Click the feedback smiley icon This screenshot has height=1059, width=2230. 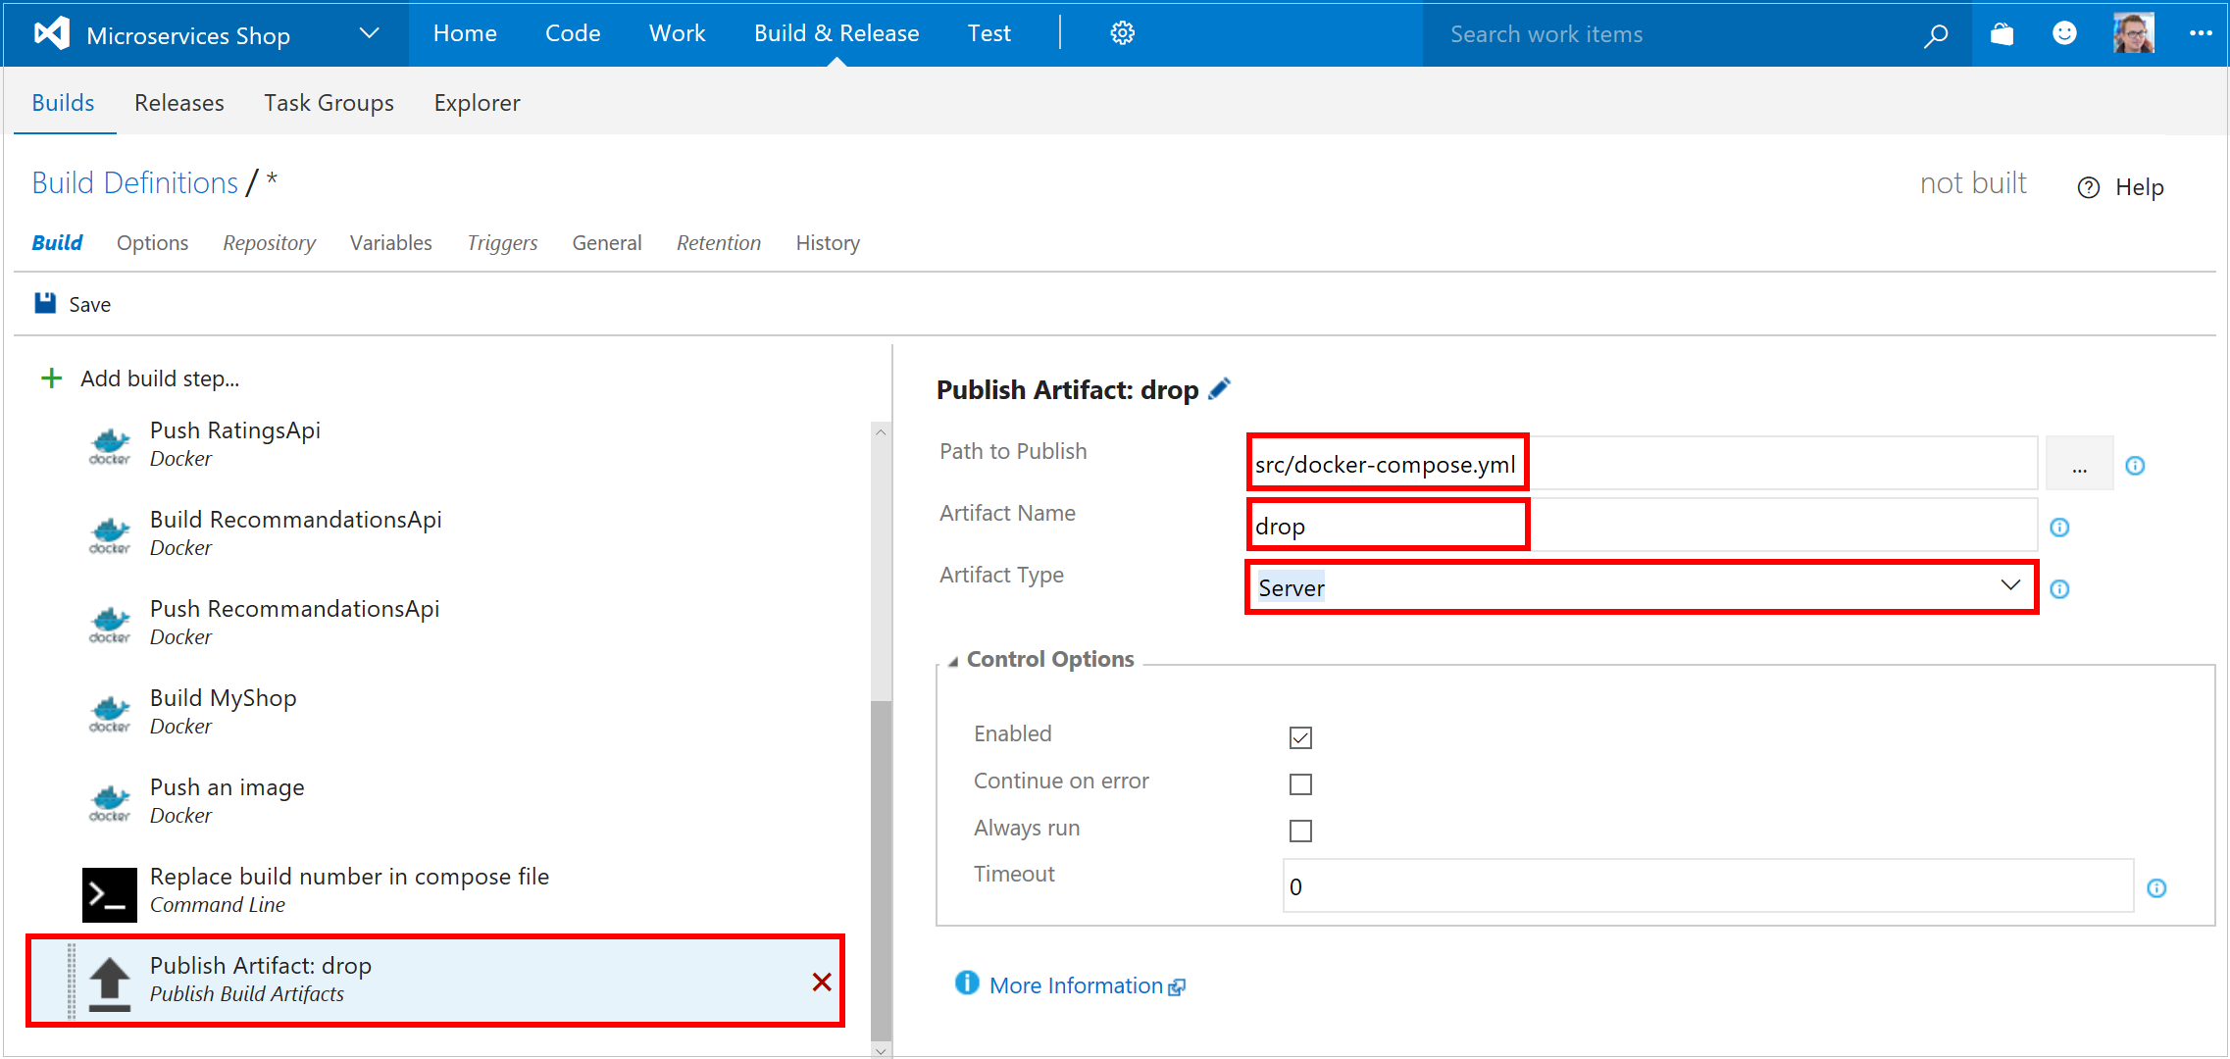[x=2064, y=32]
